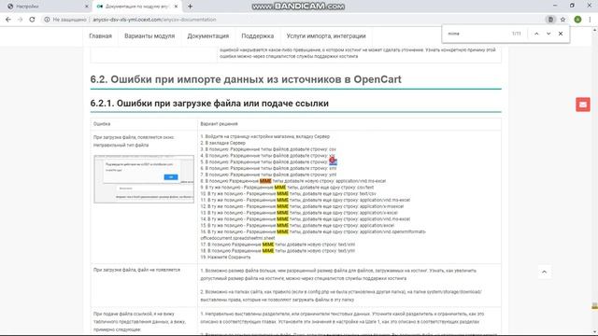Reload the current page
Viewport: 598px width, 336px height.
(32, 20)
